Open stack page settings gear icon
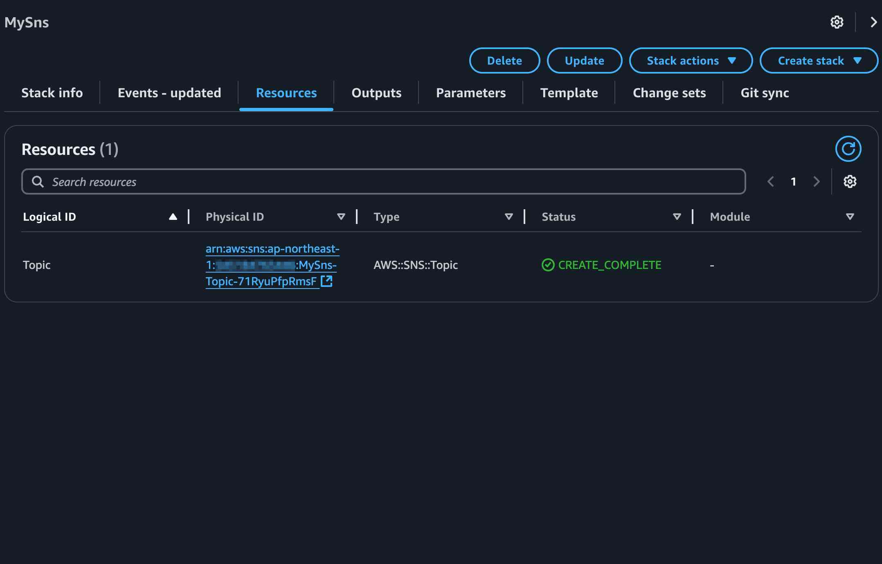The width and height of the screenshot is (882, 564). pyautogui.click(x=837, y=22)
